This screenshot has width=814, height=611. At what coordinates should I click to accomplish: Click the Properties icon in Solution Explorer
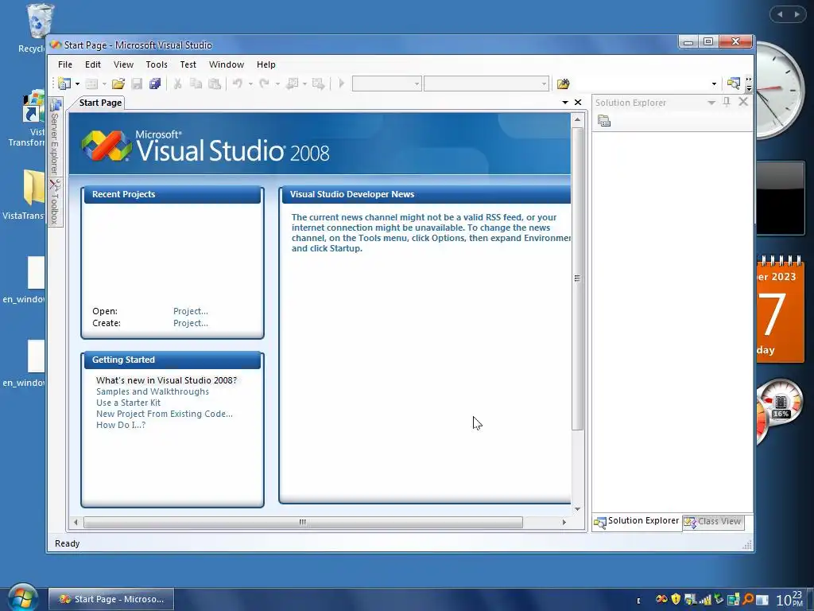click(604, 122)
